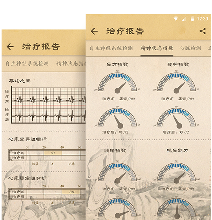Tap the back arrow on the front screen
The height and width of the screenshot is (220, 212).
click(x=94, y=31)
